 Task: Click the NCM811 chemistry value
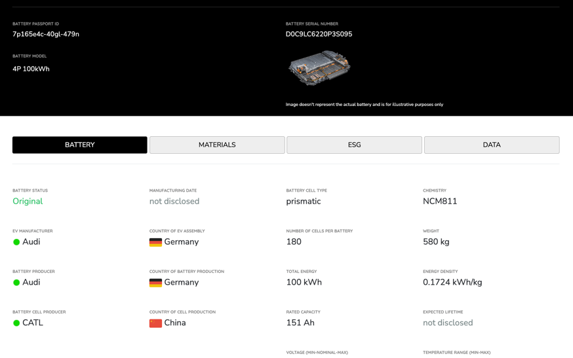pos(440,202)
